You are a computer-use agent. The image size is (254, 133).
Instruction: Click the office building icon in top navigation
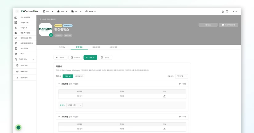coord(73,11)
